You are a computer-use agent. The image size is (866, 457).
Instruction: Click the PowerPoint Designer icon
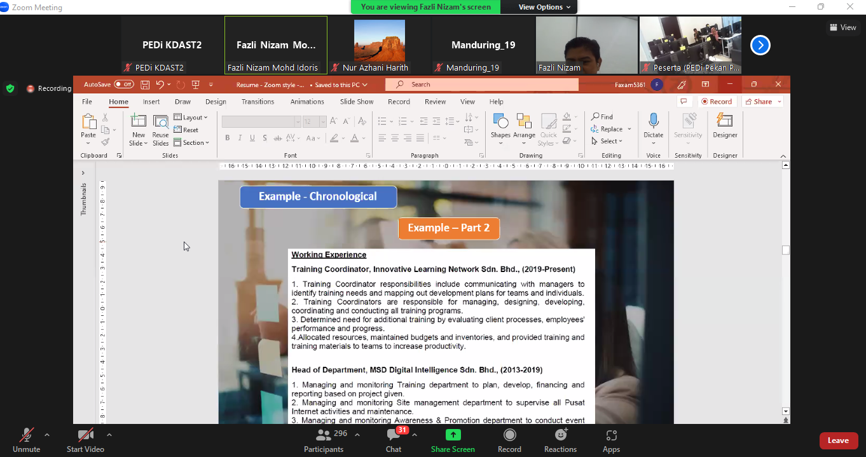tap(725, 121)
